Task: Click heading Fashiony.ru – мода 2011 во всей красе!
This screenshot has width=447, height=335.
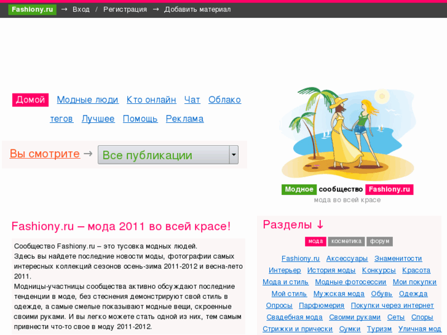Action: tap(121, 226)
